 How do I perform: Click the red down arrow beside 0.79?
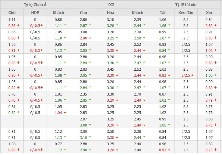216,100
